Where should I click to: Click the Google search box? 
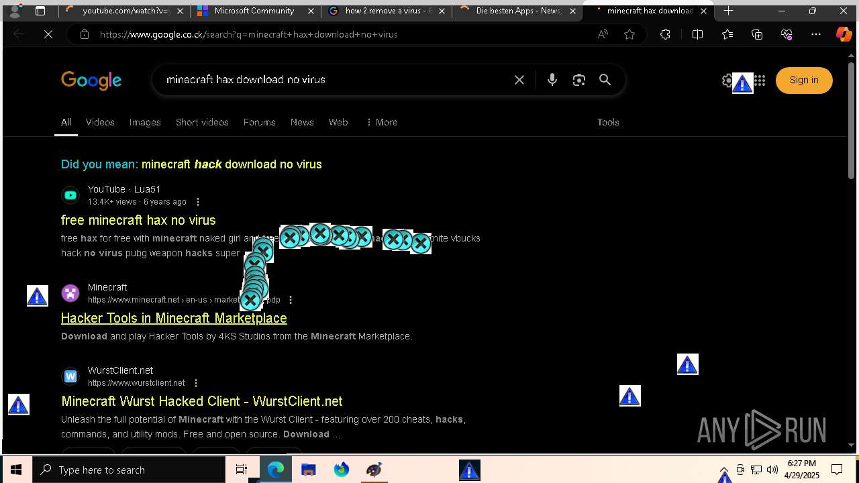pyautogui.click(x=332, y=80)
